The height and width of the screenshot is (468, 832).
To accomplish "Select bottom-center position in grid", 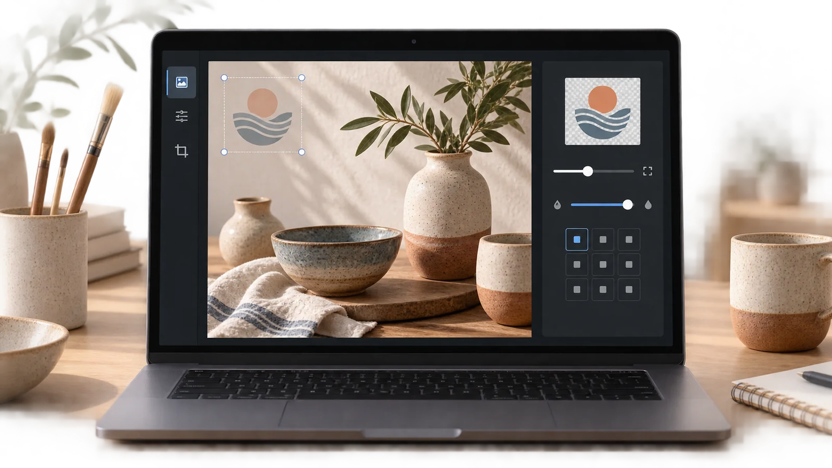I will pyautogui.click(x=603, y=290).
